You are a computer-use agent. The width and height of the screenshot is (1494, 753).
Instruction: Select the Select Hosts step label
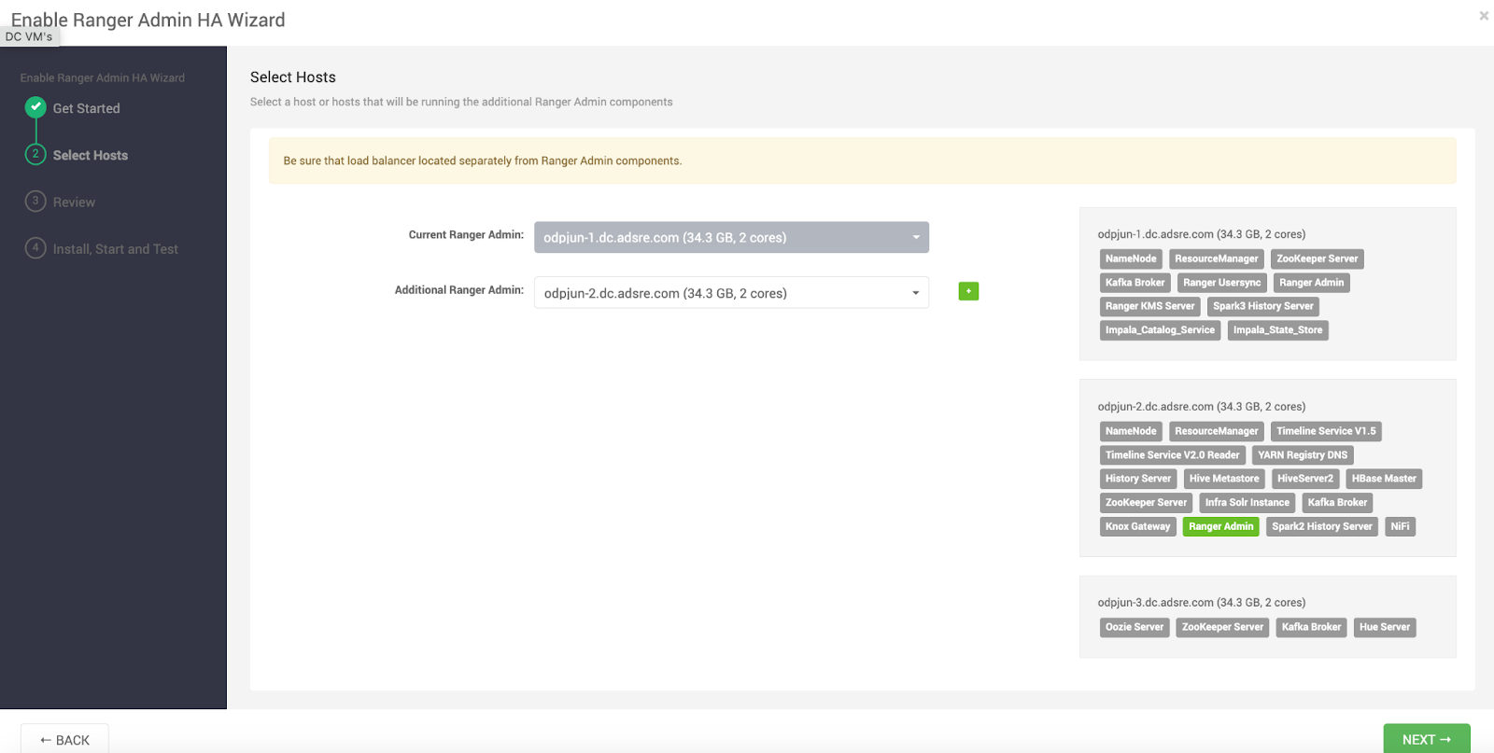(x=91, y=155)
